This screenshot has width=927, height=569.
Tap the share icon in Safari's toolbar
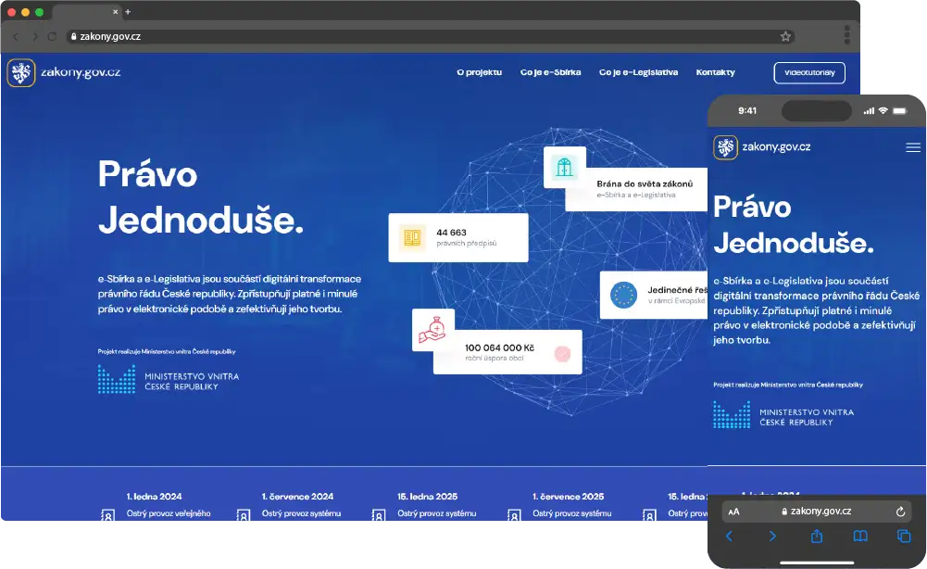click(x=818, y=536)
